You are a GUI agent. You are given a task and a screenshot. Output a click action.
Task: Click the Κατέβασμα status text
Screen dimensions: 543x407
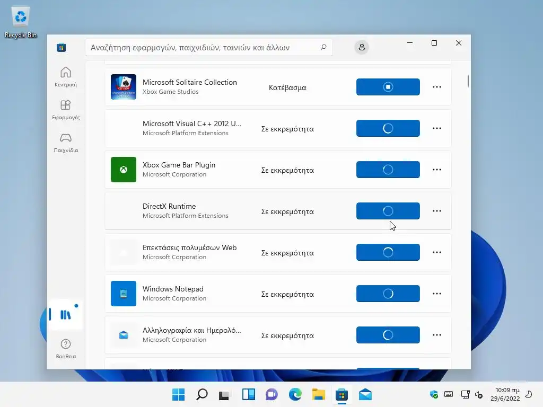click(x=287, y=87)
